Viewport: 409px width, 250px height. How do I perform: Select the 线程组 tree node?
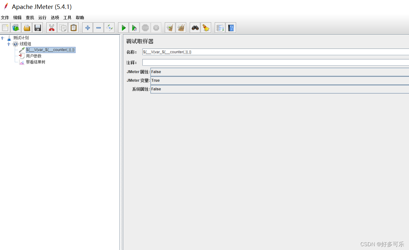click(25, 44)
